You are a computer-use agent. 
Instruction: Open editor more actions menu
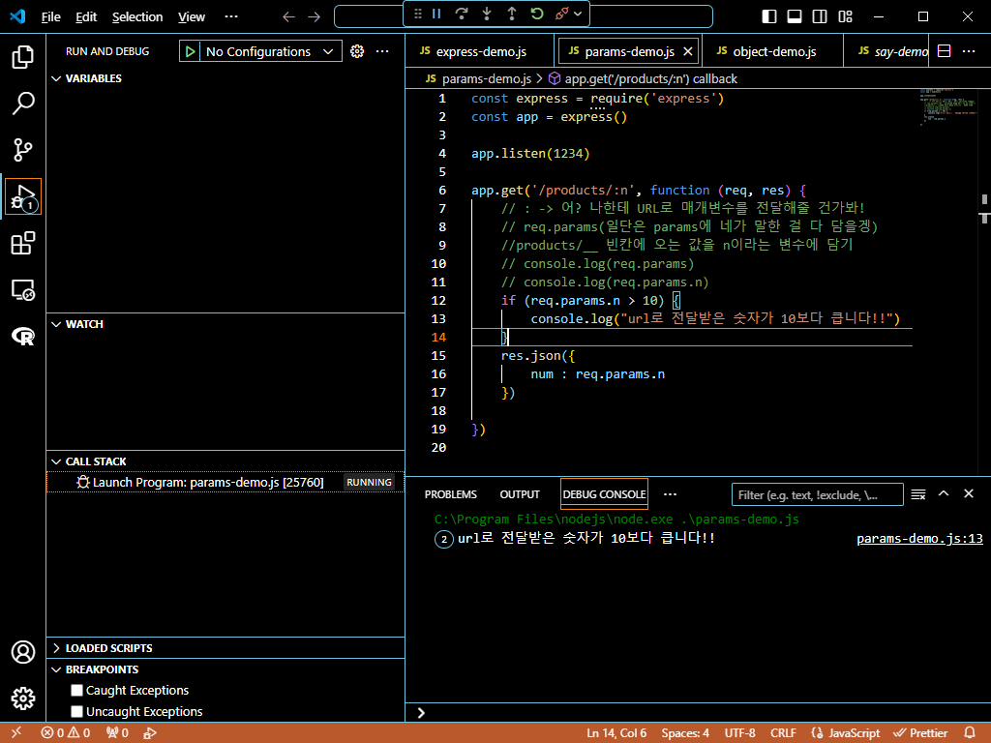[x=969, y=51]
